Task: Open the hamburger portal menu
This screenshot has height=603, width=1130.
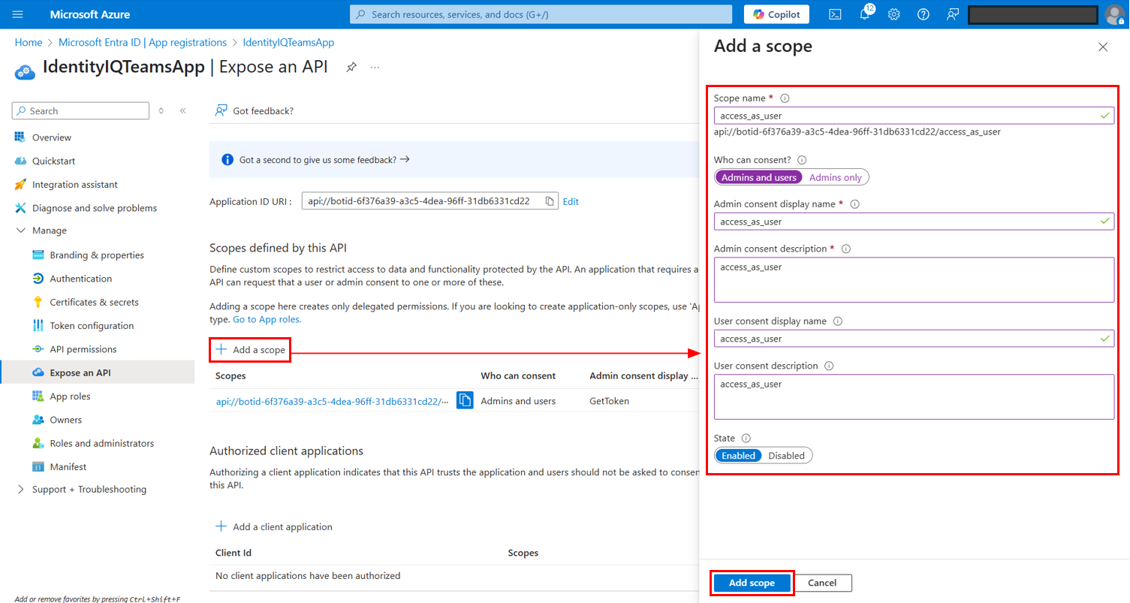Action: [18, 14]
